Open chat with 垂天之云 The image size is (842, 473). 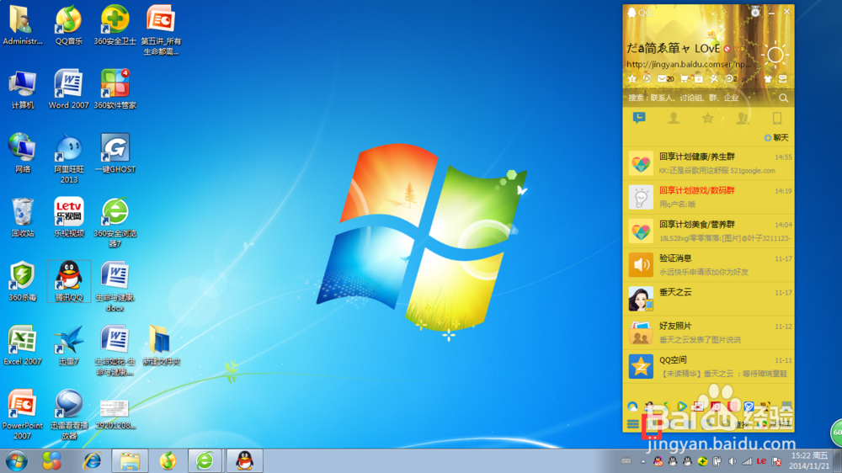pos(708,299)
